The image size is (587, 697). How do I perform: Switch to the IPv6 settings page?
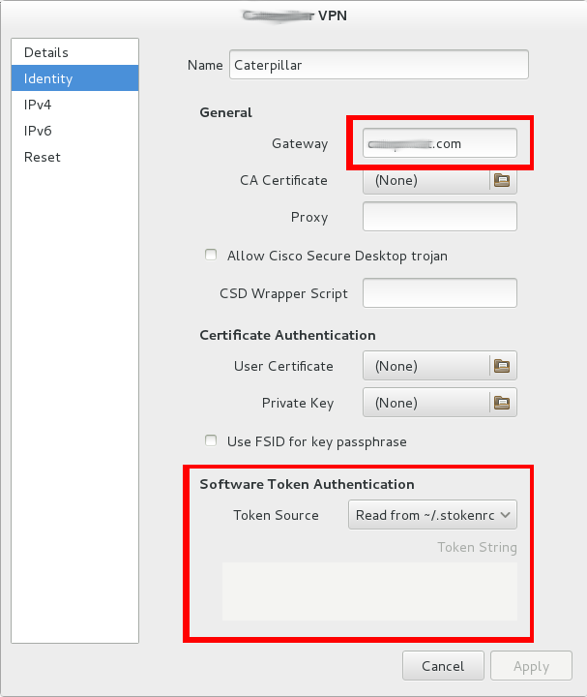75,131
